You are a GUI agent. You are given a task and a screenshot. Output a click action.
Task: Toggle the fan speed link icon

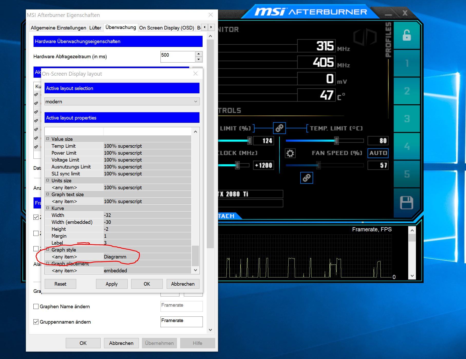point(307,178)
